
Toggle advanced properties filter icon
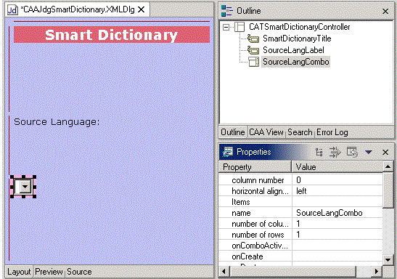tap(335, 153)
